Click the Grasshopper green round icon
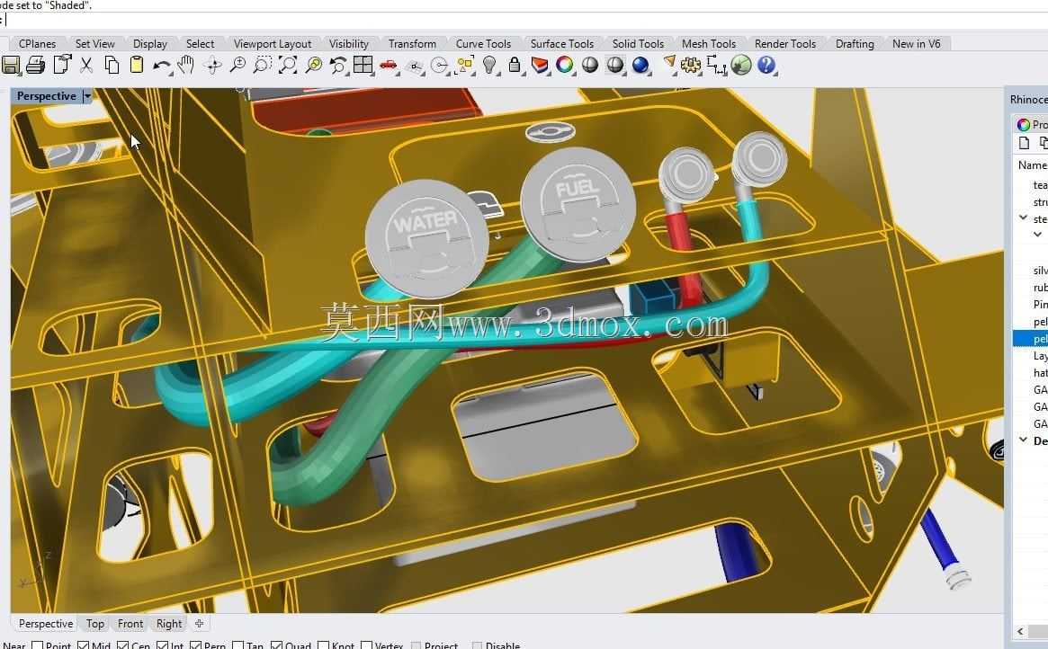Screen dimensions: 1048x649 [741, 65]
